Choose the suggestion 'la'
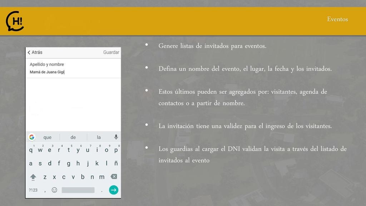366x206 pixels. [x=99, y=137]
